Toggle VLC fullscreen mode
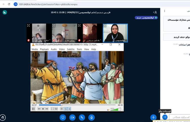 click(x=52, y=109)
